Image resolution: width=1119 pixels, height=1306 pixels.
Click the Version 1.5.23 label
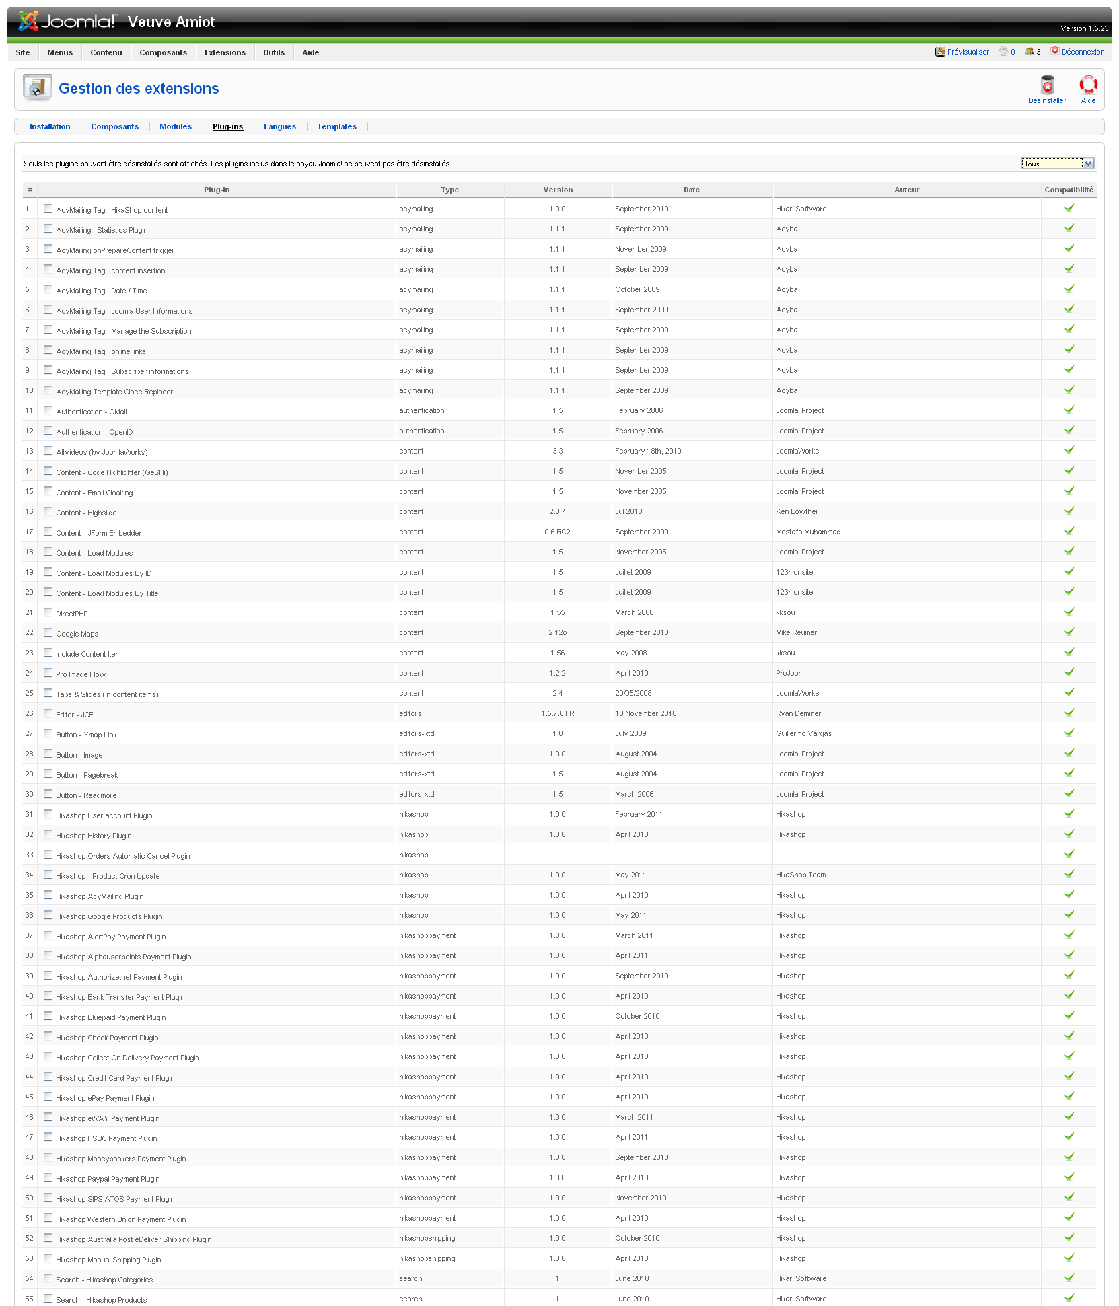click(1084, 28)
